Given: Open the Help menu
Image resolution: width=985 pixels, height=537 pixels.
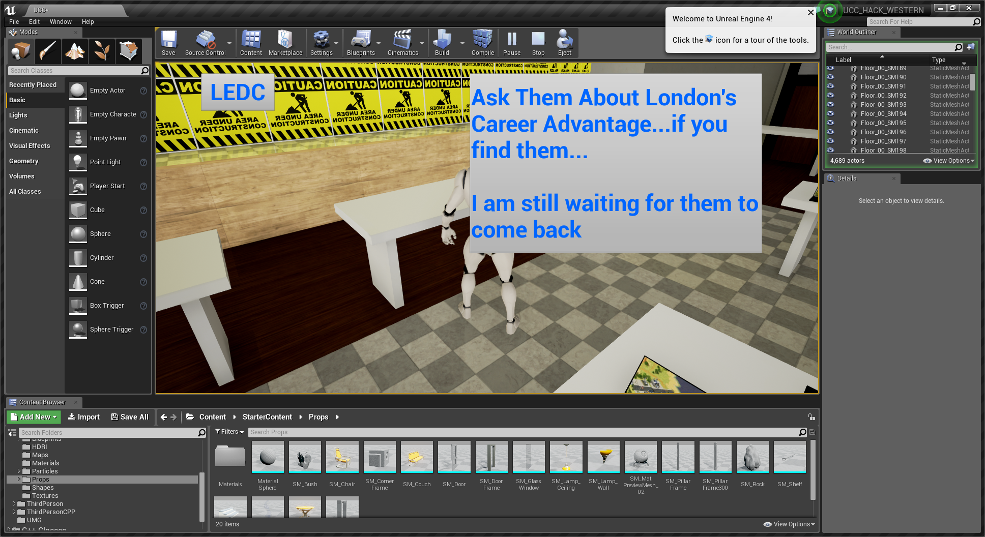Looking at the screenshot, I should [88, 22].
